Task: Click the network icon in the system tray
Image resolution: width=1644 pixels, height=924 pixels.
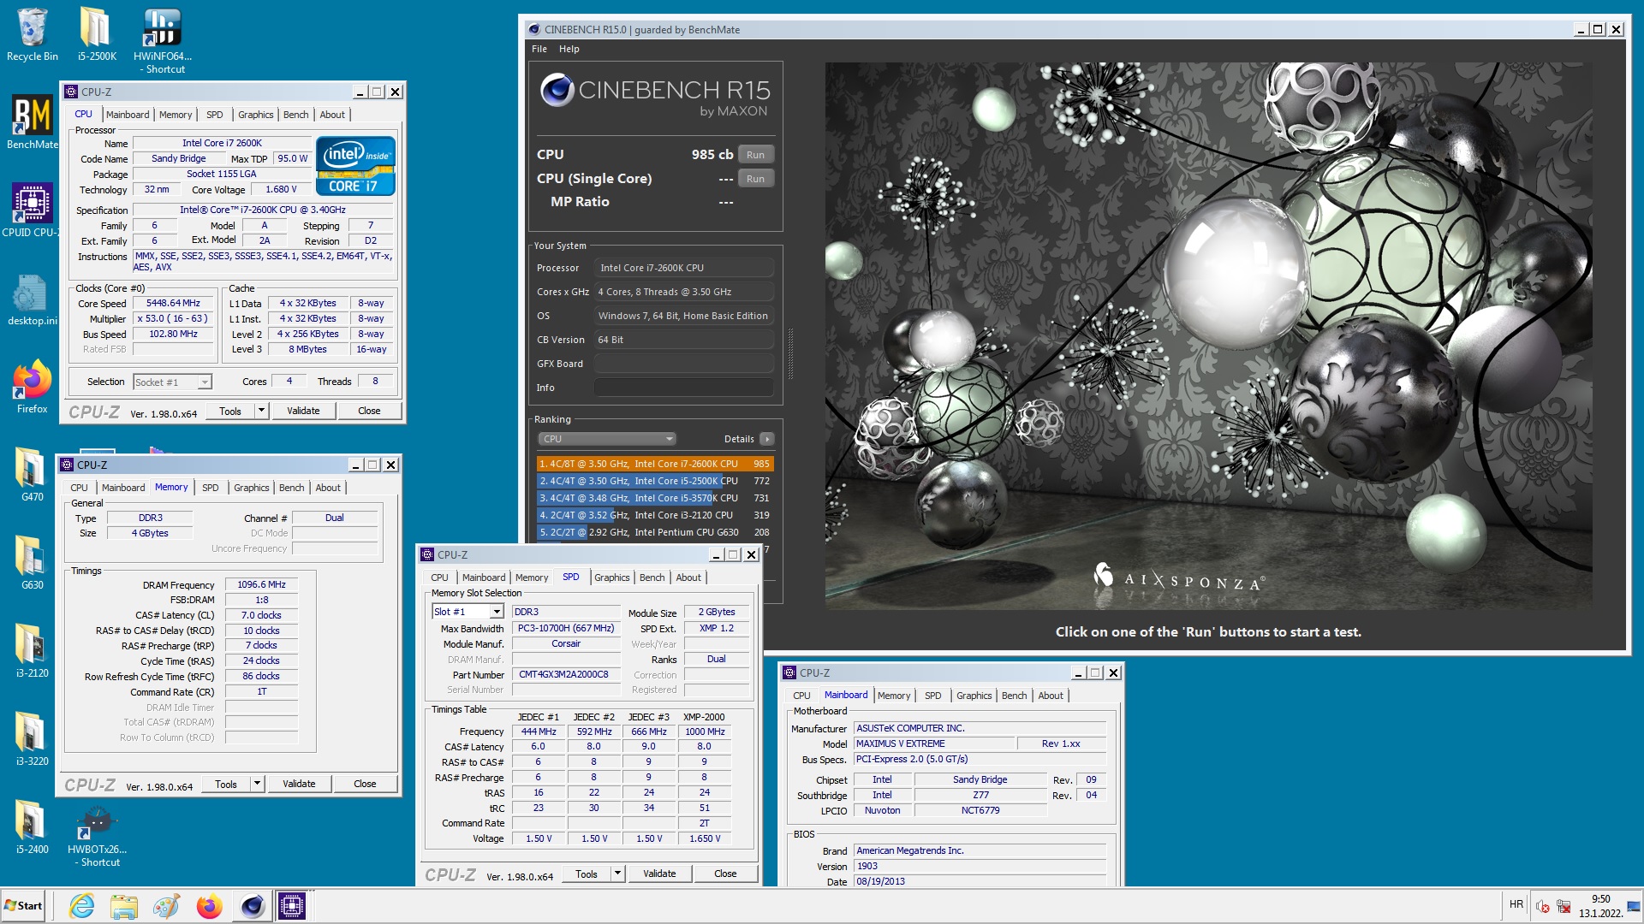Action: [x=1564, y=906]
